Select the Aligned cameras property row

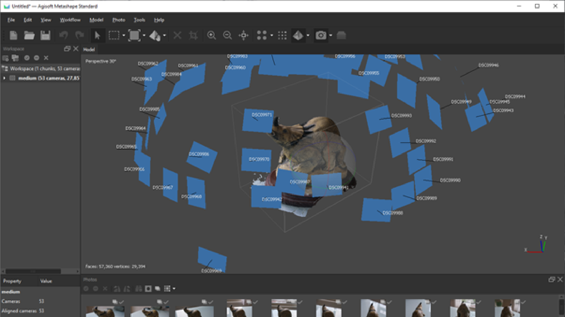[x=40, y=311]
